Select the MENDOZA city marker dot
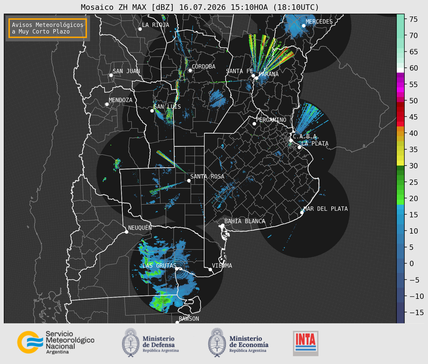The image size is (428, 364). [107, 104]
